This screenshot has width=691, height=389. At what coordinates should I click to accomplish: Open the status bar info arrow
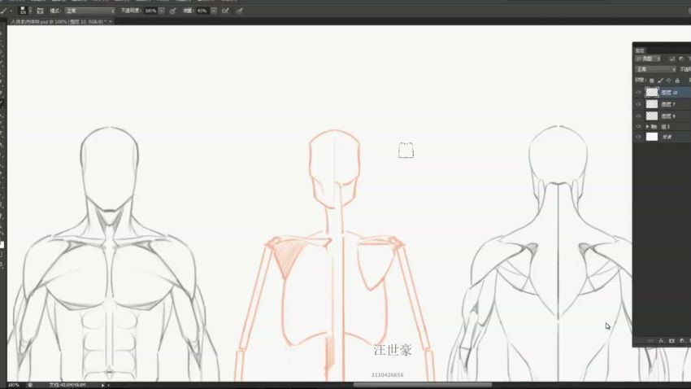coord(102,385)
